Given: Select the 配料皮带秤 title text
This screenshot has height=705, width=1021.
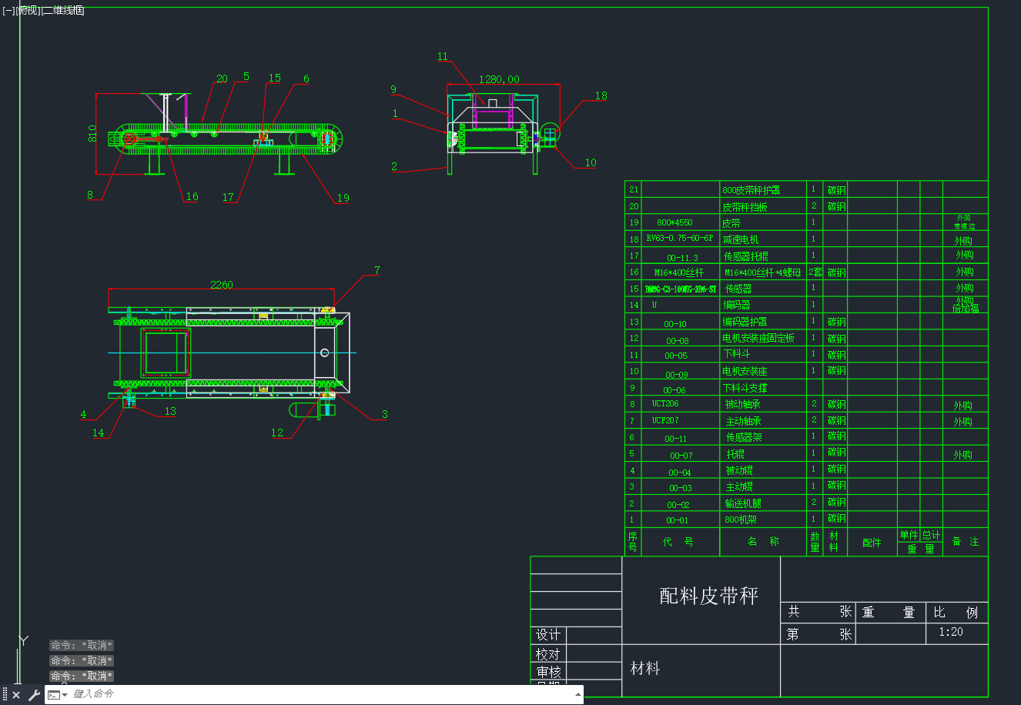Looking at the screenshot, I should tap(709, 596).
